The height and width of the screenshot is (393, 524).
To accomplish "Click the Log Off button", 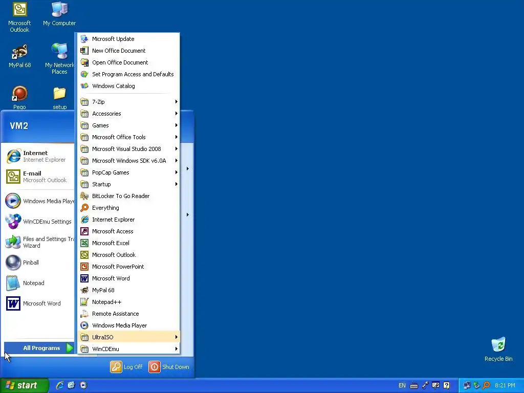I will point(126,367).
